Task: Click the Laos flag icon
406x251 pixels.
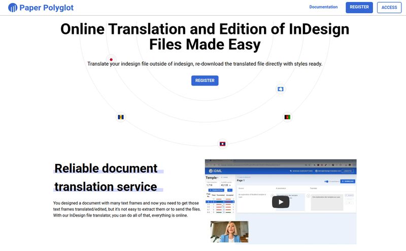Action: [222, 144]
